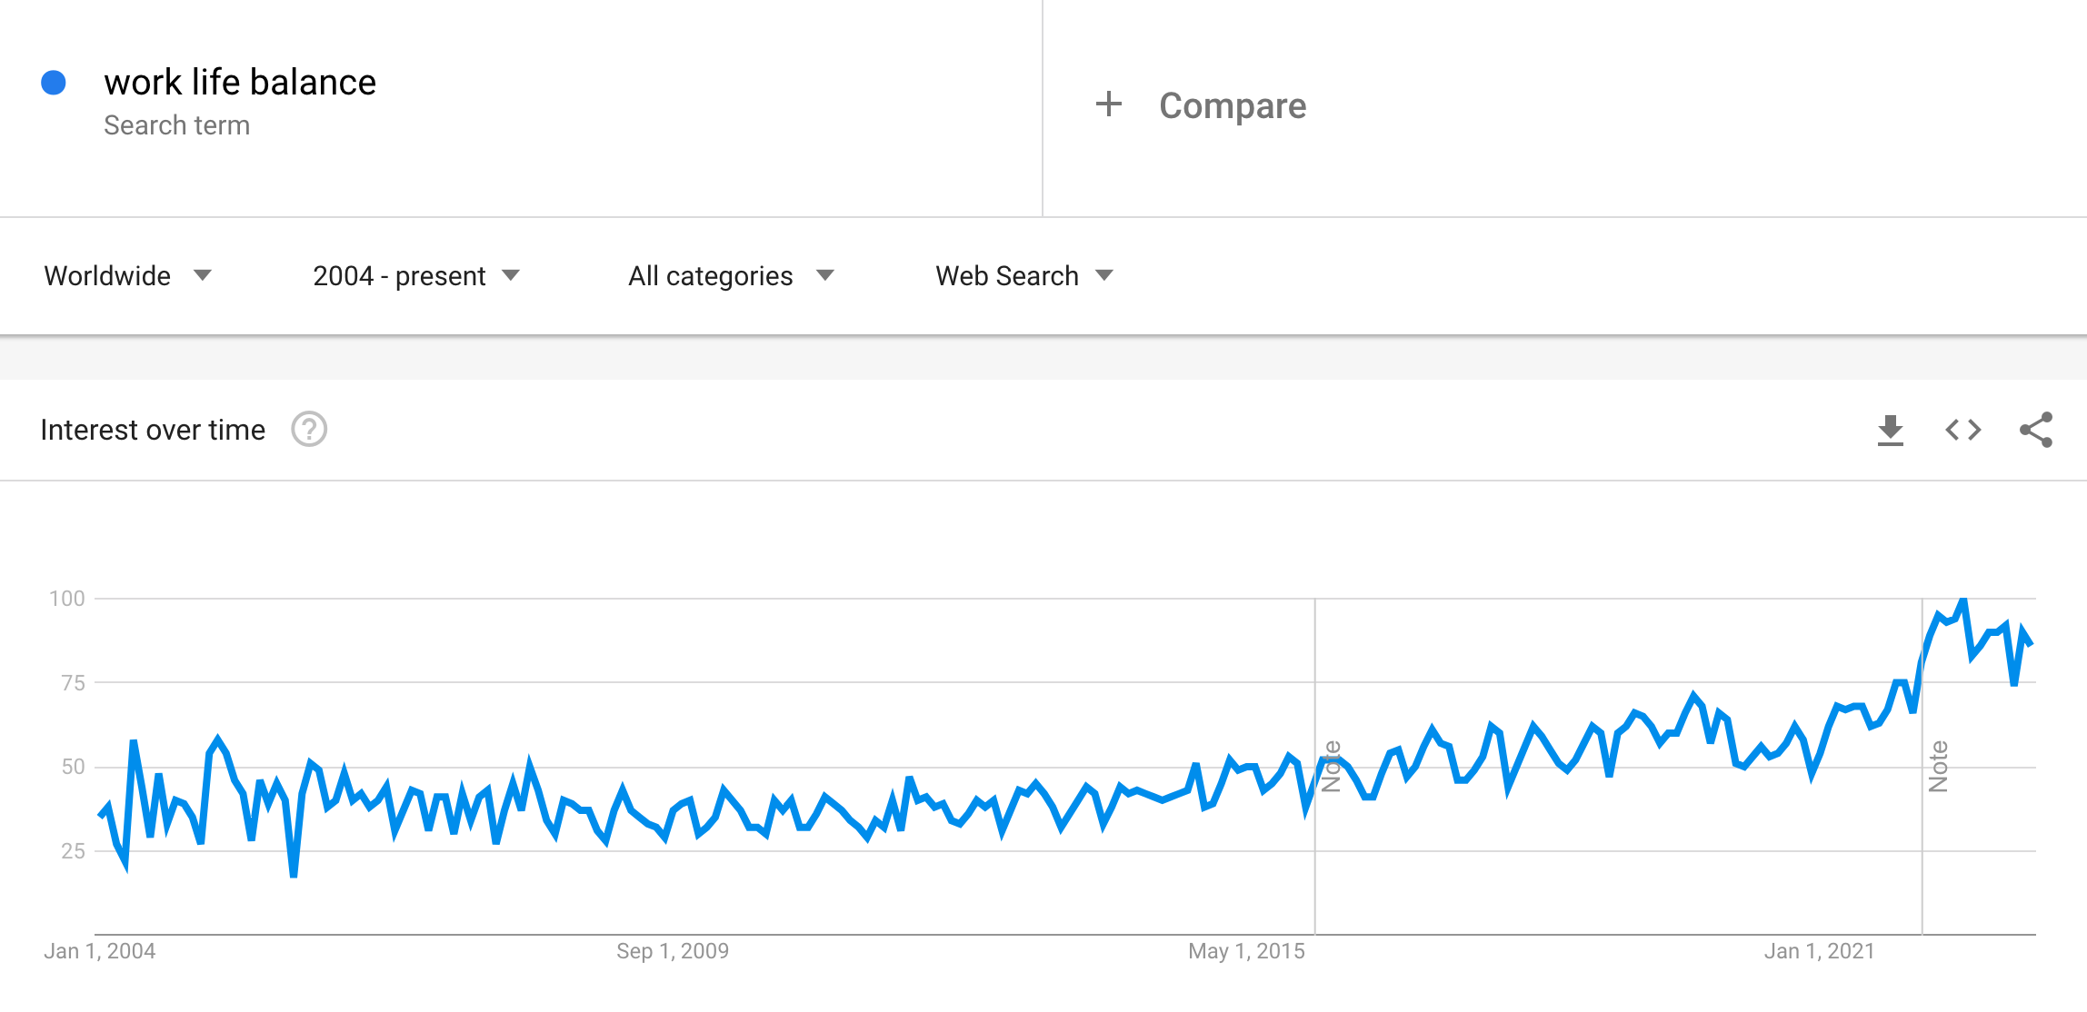2087x1012 pixels.
Task: Download the interest over time CSV
Action: point(1890,430)
